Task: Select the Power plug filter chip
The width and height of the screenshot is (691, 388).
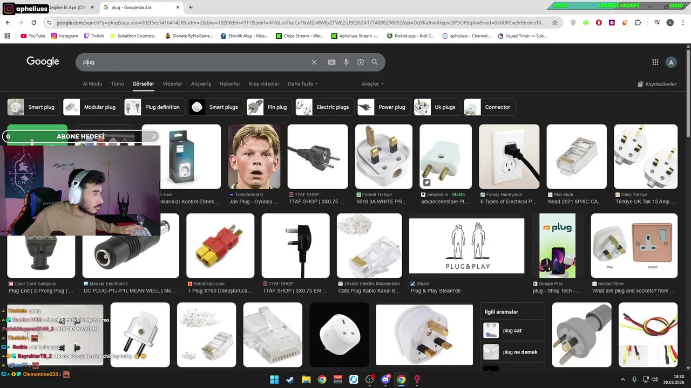Action: [384, 107]
